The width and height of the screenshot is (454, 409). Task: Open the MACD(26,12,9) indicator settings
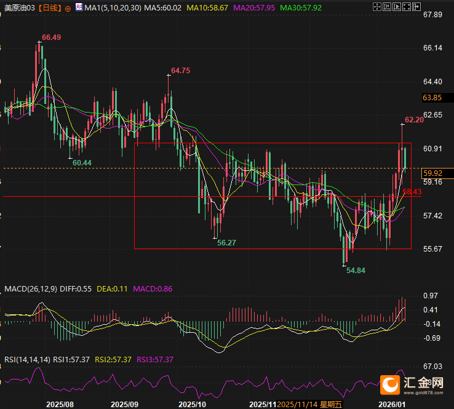pyautogui.click(x=31, y=289)
